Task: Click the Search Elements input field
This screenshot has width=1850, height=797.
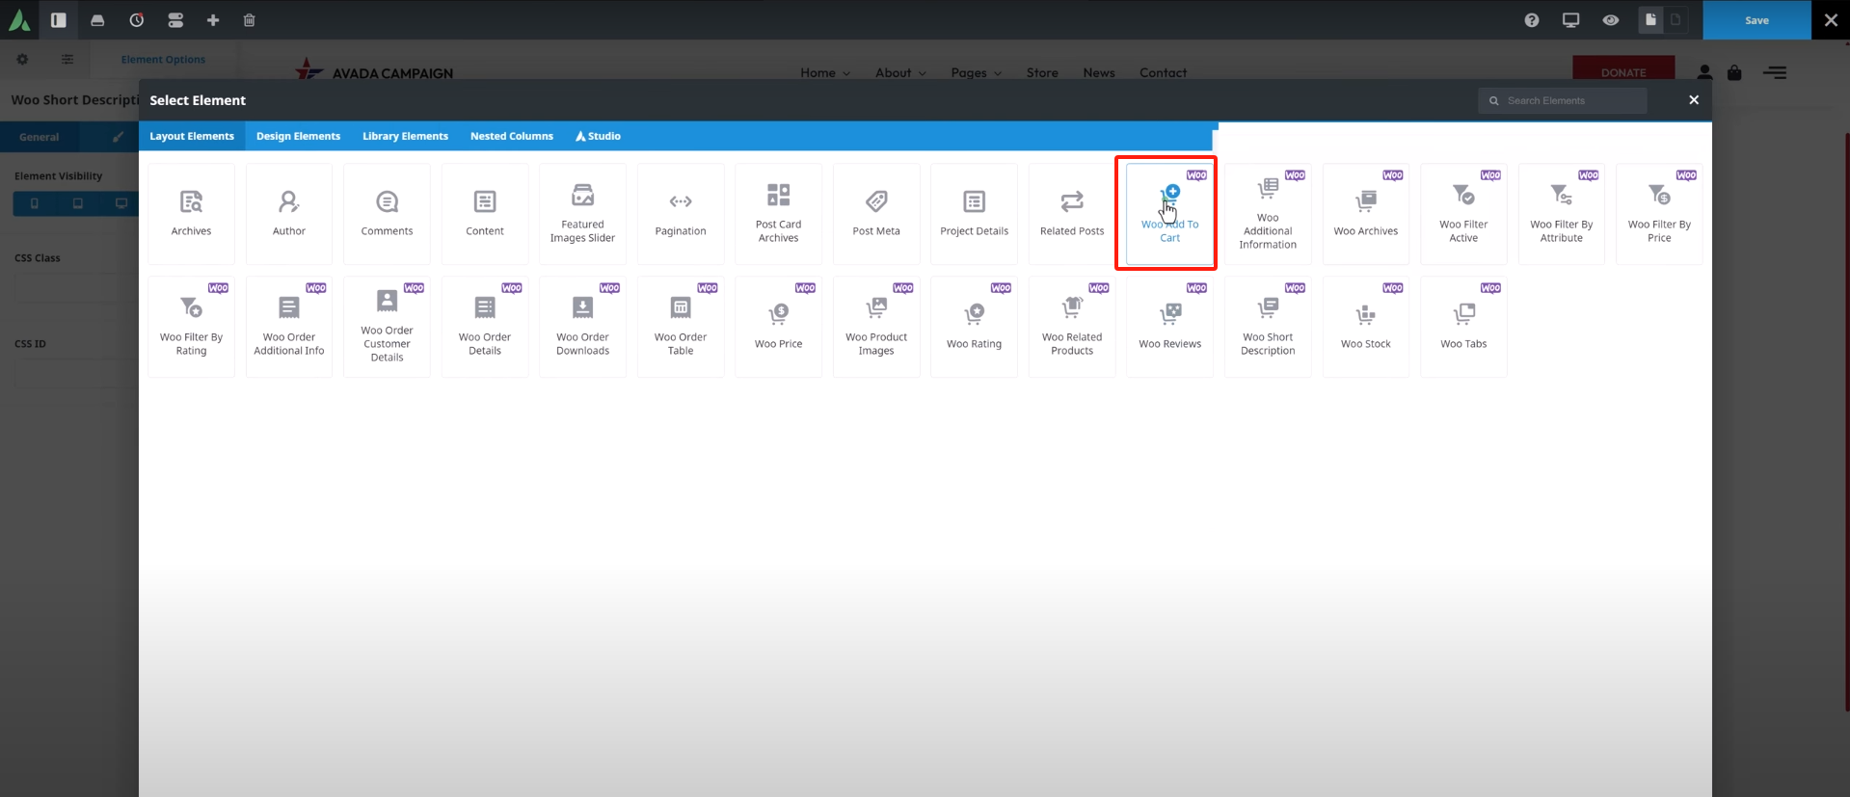Action: [1571, 100]
